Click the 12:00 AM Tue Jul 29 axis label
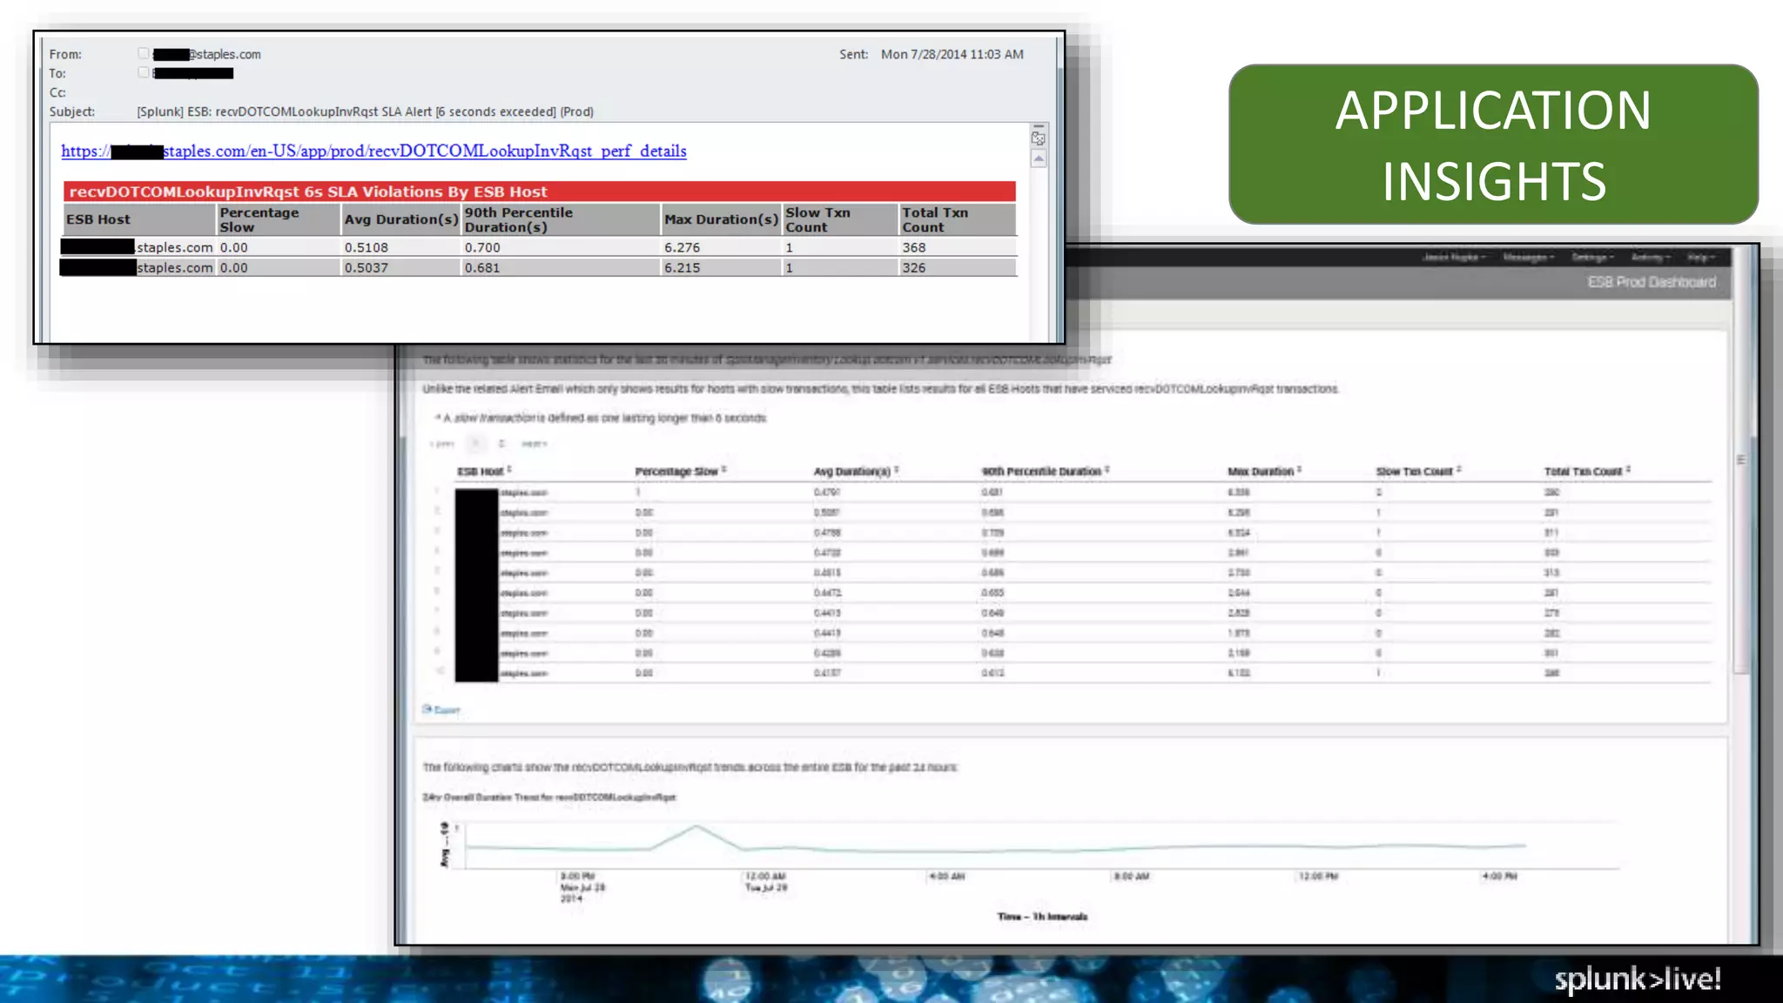Screen dimensions: 1783x1003 click(x=766, y=881)
